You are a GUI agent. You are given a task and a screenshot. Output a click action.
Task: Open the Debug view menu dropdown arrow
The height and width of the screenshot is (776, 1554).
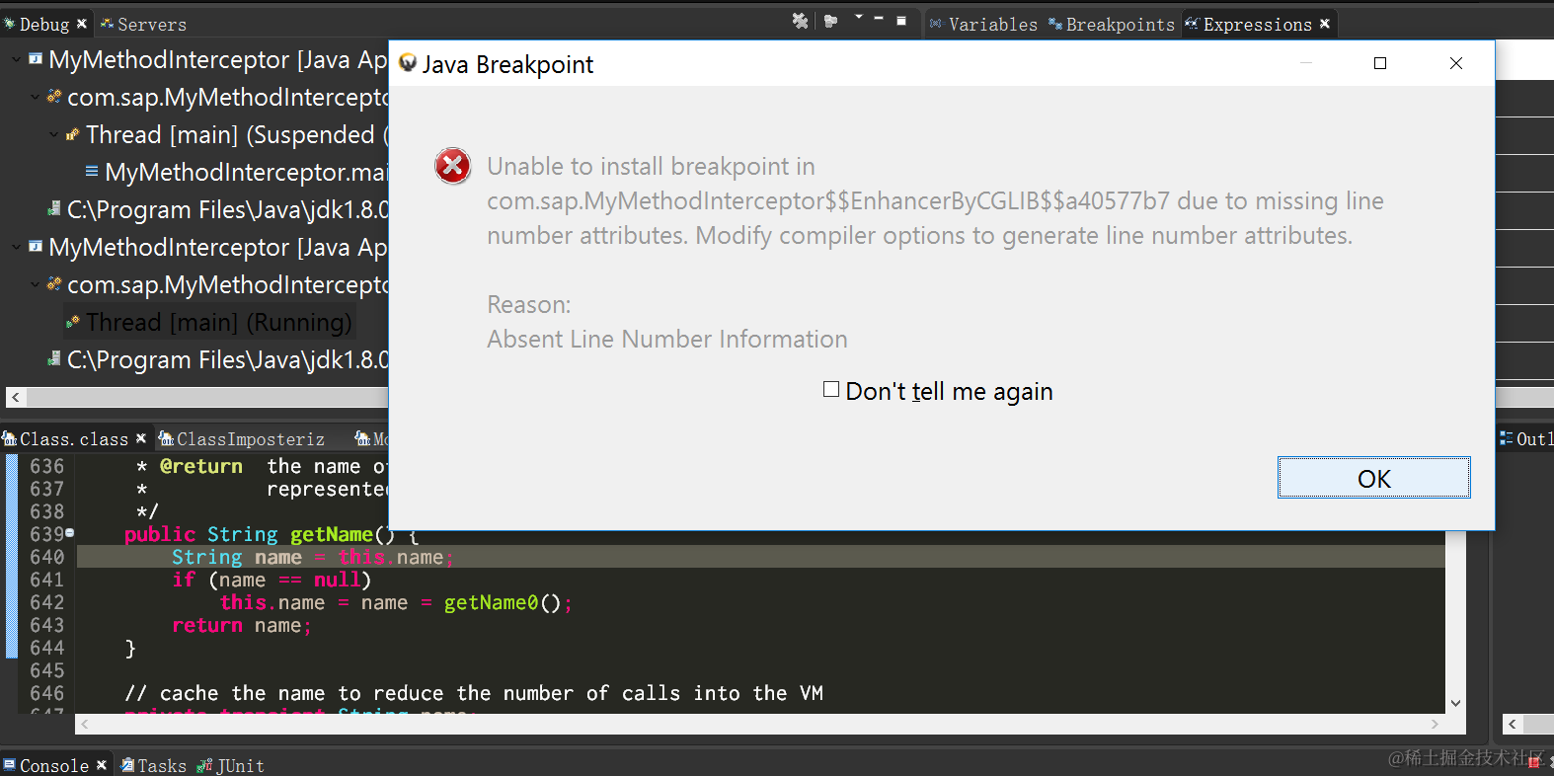pyautogui.click(x=858, y=18)
